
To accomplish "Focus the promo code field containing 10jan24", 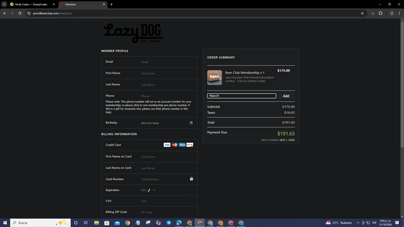I will tap(242, 96).
